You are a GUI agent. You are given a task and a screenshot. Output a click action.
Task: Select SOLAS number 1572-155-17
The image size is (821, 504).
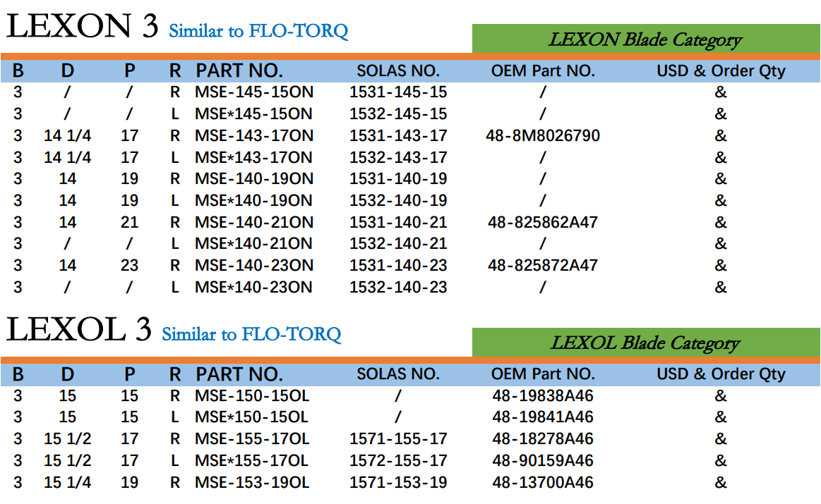(x=398, y=460)
